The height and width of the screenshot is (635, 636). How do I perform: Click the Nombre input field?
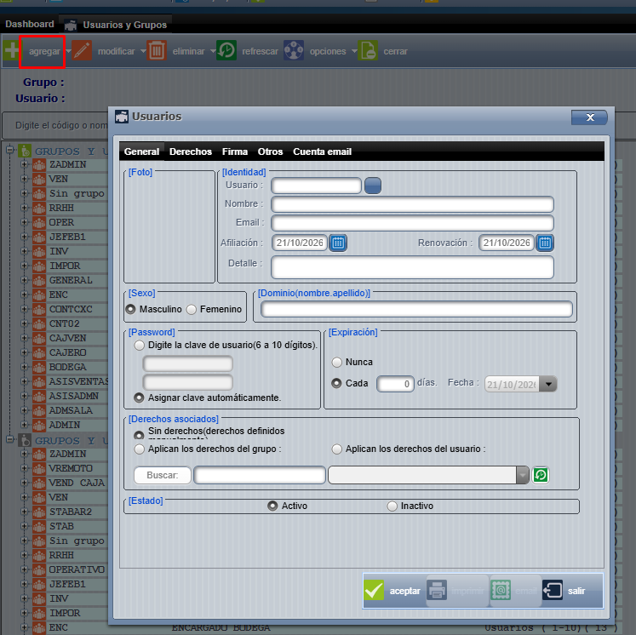[412, 204]
